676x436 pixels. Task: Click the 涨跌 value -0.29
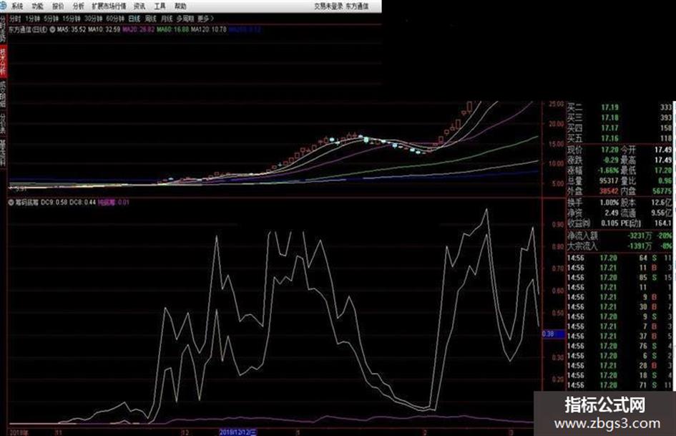tap(609, 160)
